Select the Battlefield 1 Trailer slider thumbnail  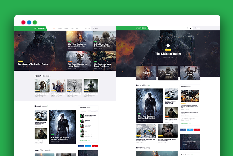[x=146, y=73]
